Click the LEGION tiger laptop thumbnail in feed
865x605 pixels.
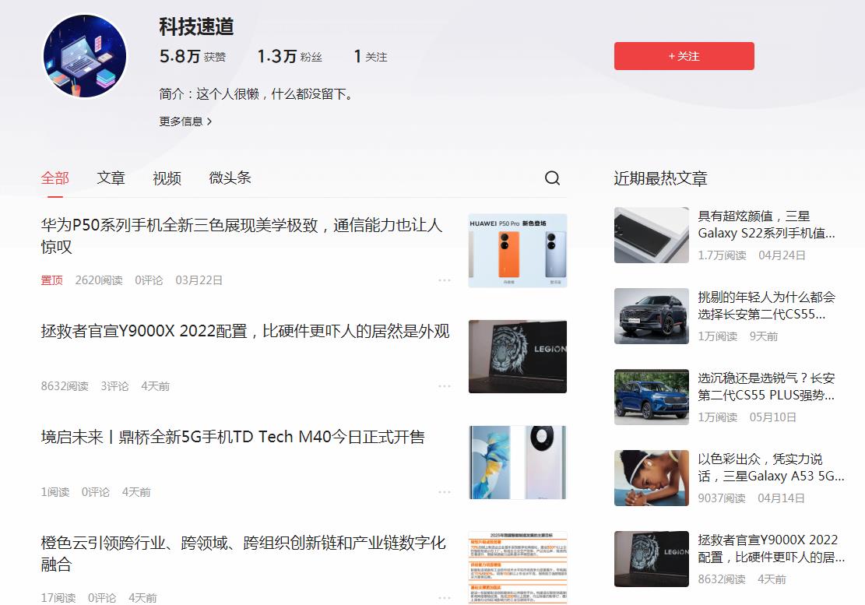518,357
